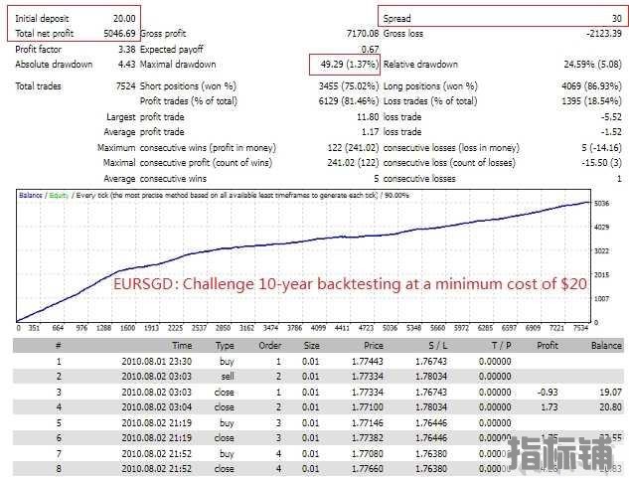
Task: Click the Order column header
Action: tap(270, 346)
